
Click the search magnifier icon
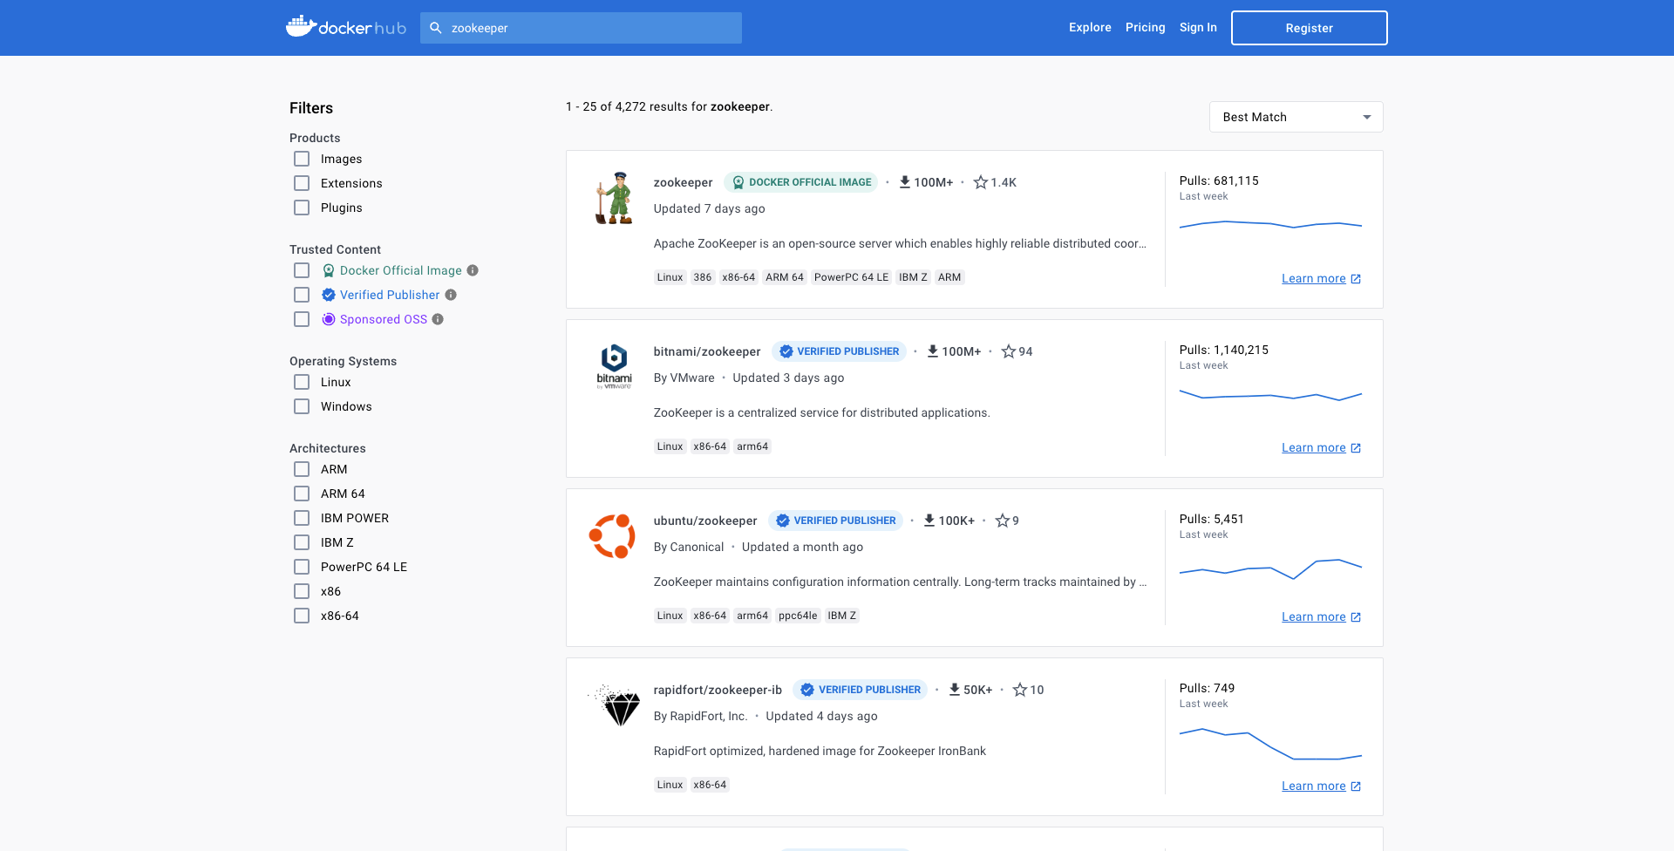pos(436,28)
